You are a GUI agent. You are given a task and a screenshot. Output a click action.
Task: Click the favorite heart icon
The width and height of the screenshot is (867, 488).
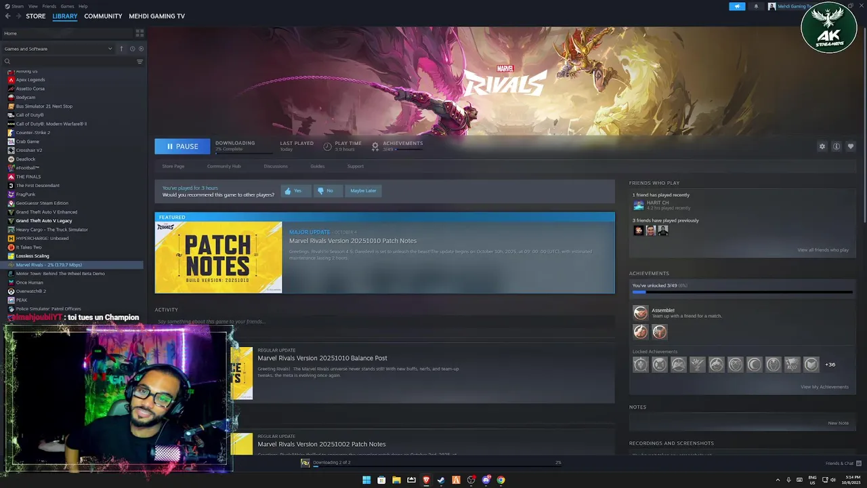click(851, 146)
